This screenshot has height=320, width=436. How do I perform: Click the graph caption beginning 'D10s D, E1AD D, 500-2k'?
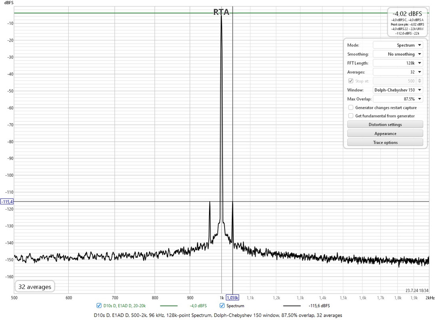click(218, 315)
